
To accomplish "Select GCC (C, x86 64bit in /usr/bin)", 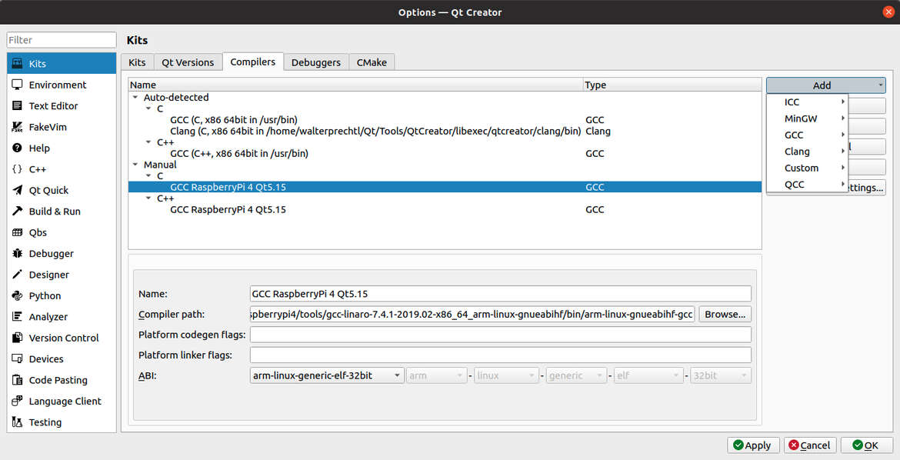I will coord(445,120).
